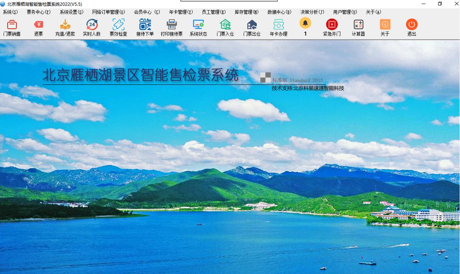Open 充值/退款 recharge and refund tool

(65, 27)
